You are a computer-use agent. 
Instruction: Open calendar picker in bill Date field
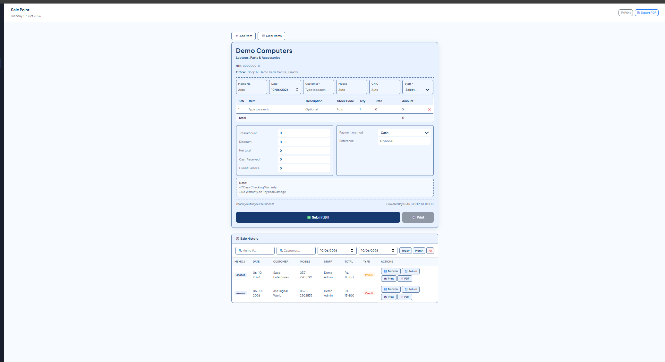click(297, 90)
